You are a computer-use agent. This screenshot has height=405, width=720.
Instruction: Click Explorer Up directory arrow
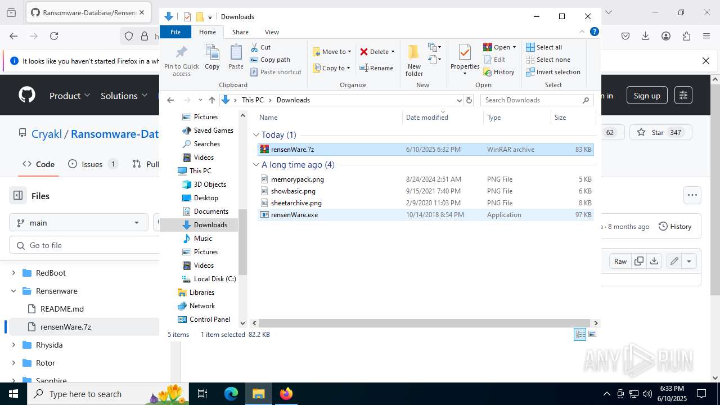point(211,100)
